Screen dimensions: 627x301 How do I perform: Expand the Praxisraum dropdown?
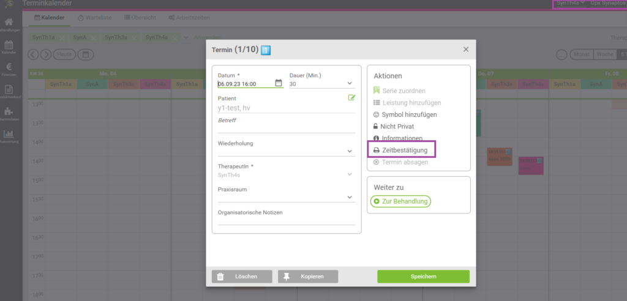pos(350,197)
